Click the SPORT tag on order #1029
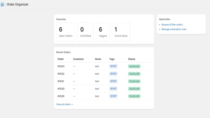This screenshot has height=118, width=210. 113,96
